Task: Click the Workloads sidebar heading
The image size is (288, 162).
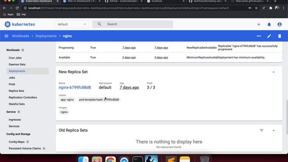Action: point(13,50)
